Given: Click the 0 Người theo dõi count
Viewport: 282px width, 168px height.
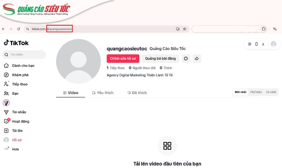Looking at the screenshot, I should tap(142, 68).
